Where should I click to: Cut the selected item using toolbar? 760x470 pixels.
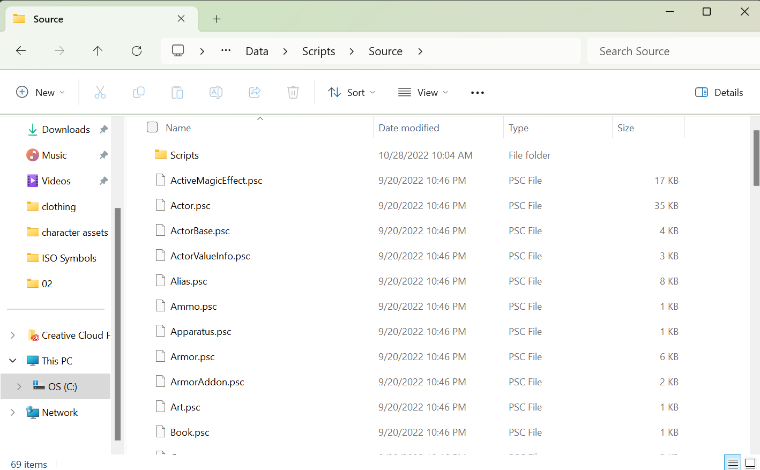[100, 92]
